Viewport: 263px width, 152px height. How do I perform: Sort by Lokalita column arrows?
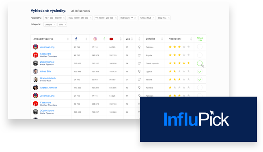[x=162, y=39]
